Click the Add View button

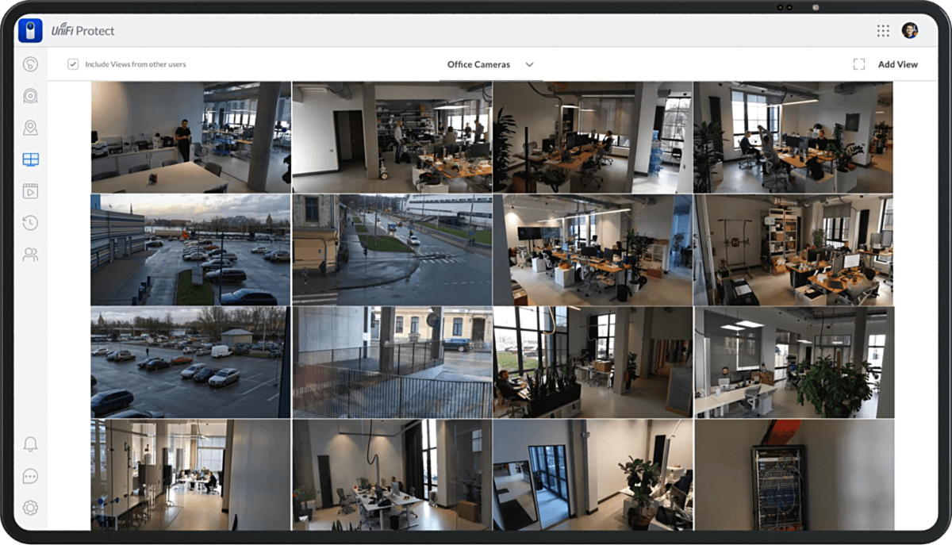pyautogui.click(x=898, y=64)
